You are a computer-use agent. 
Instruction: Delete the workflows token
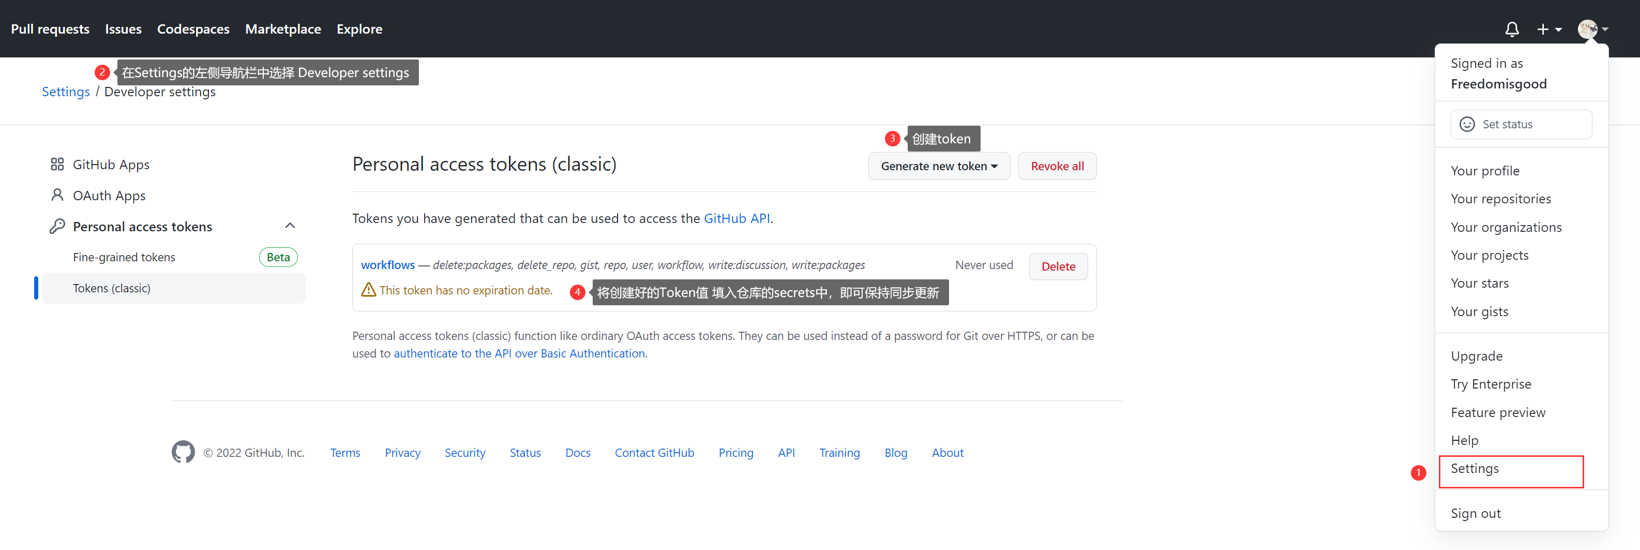click(x=1058, y=266)
